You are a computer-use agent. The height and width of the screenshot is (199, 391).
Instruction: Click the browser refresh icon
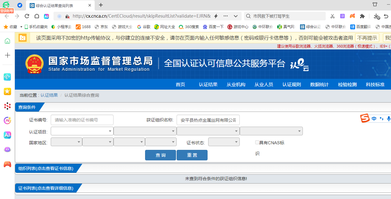27,16
